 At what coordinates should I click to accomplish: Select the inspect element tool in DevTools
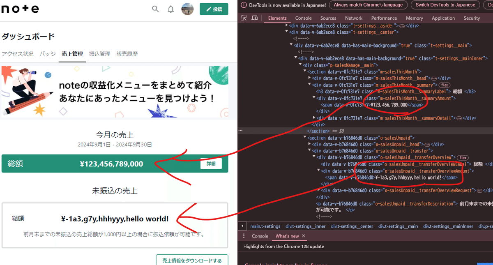[244, 18]
